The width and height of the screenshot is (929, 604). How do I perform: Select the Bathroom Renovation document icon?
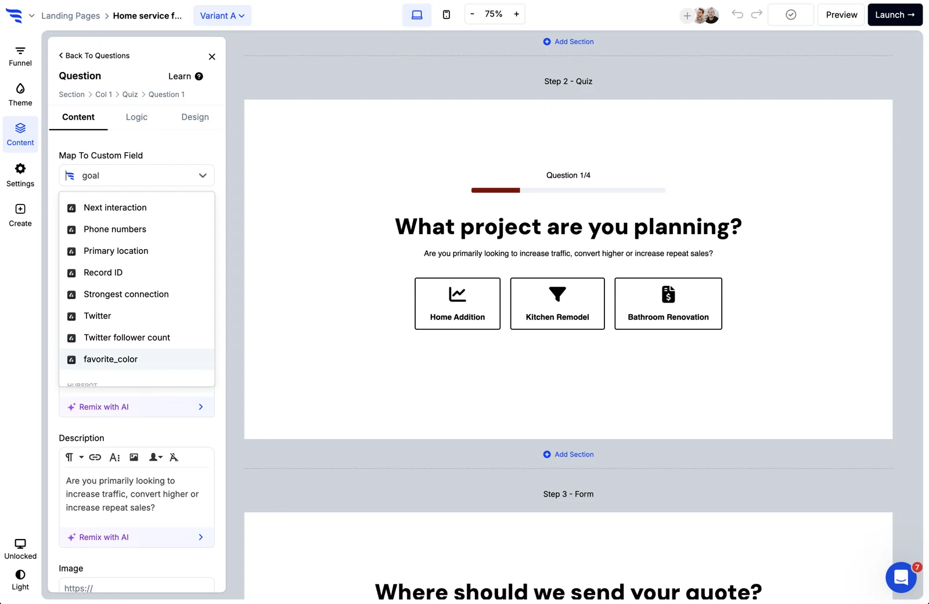point(668,294)
